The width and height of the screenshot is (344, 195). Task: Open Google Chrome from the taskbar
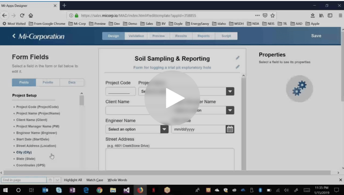pyautogui.click(x=100, y=190)
